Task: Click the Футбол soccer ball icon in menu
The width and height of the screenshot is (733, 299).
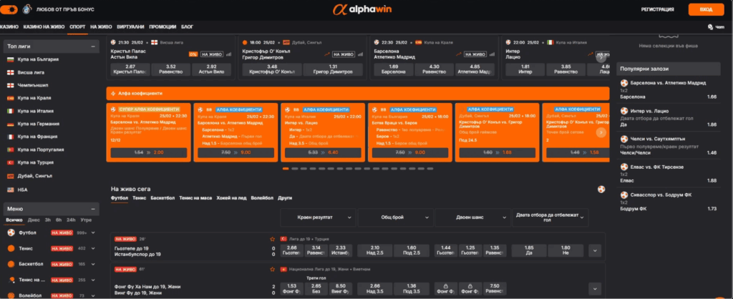Action: 11,232
